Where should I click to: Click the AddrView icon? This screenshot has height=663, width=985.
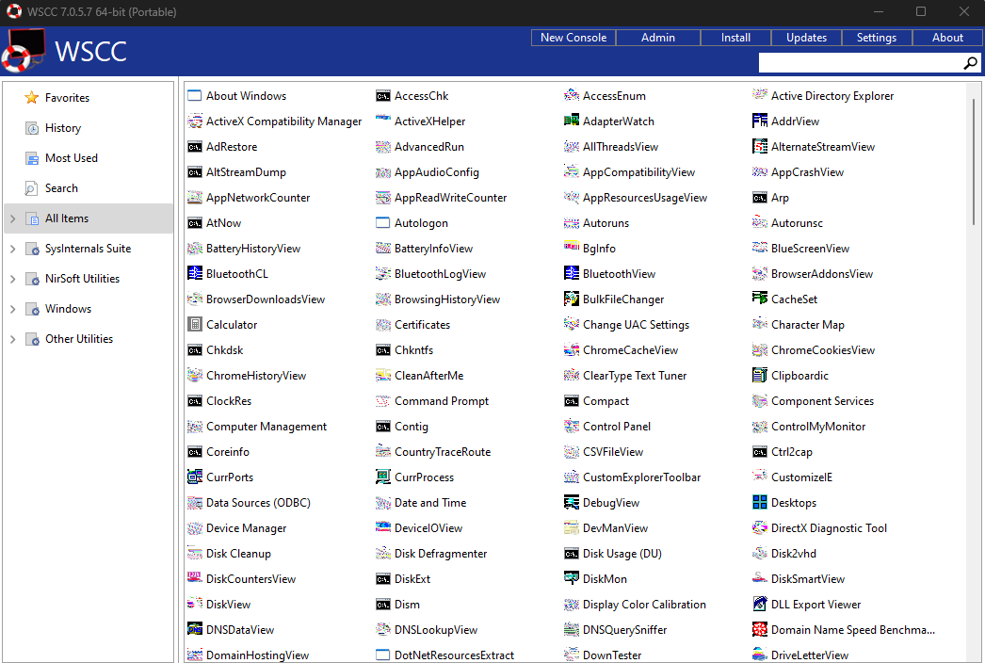[x=760, y=121]
